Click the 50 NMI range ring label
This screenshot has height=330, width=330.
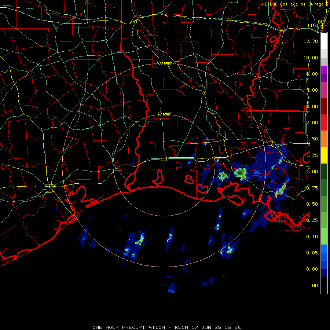pyautogui.click(x=164, y=114)
